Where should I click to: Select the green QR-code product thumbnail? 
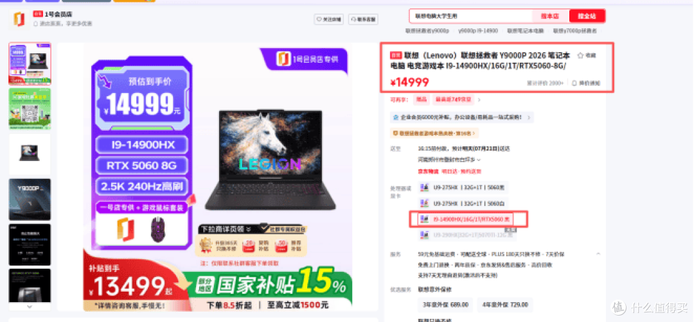[x=30, y=108]
